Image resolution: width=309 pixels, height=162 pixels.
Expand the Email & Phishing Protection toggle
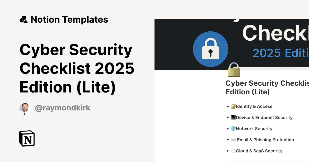[x=228, y=140]
